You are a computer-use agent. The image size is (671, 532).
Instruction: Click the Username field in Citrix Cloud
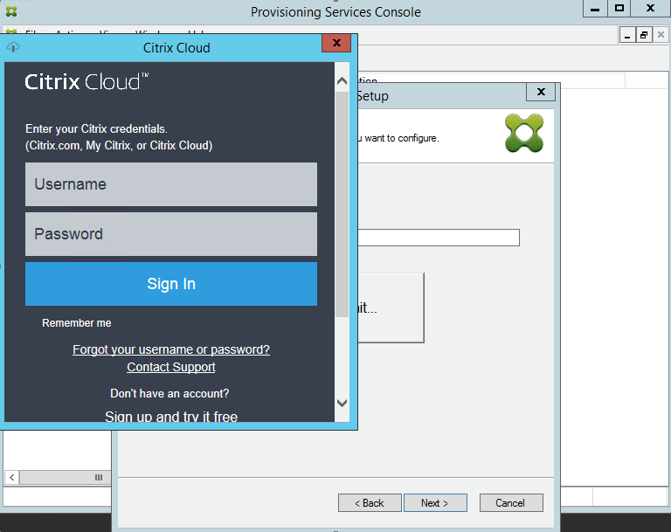(x=170, y=184)
